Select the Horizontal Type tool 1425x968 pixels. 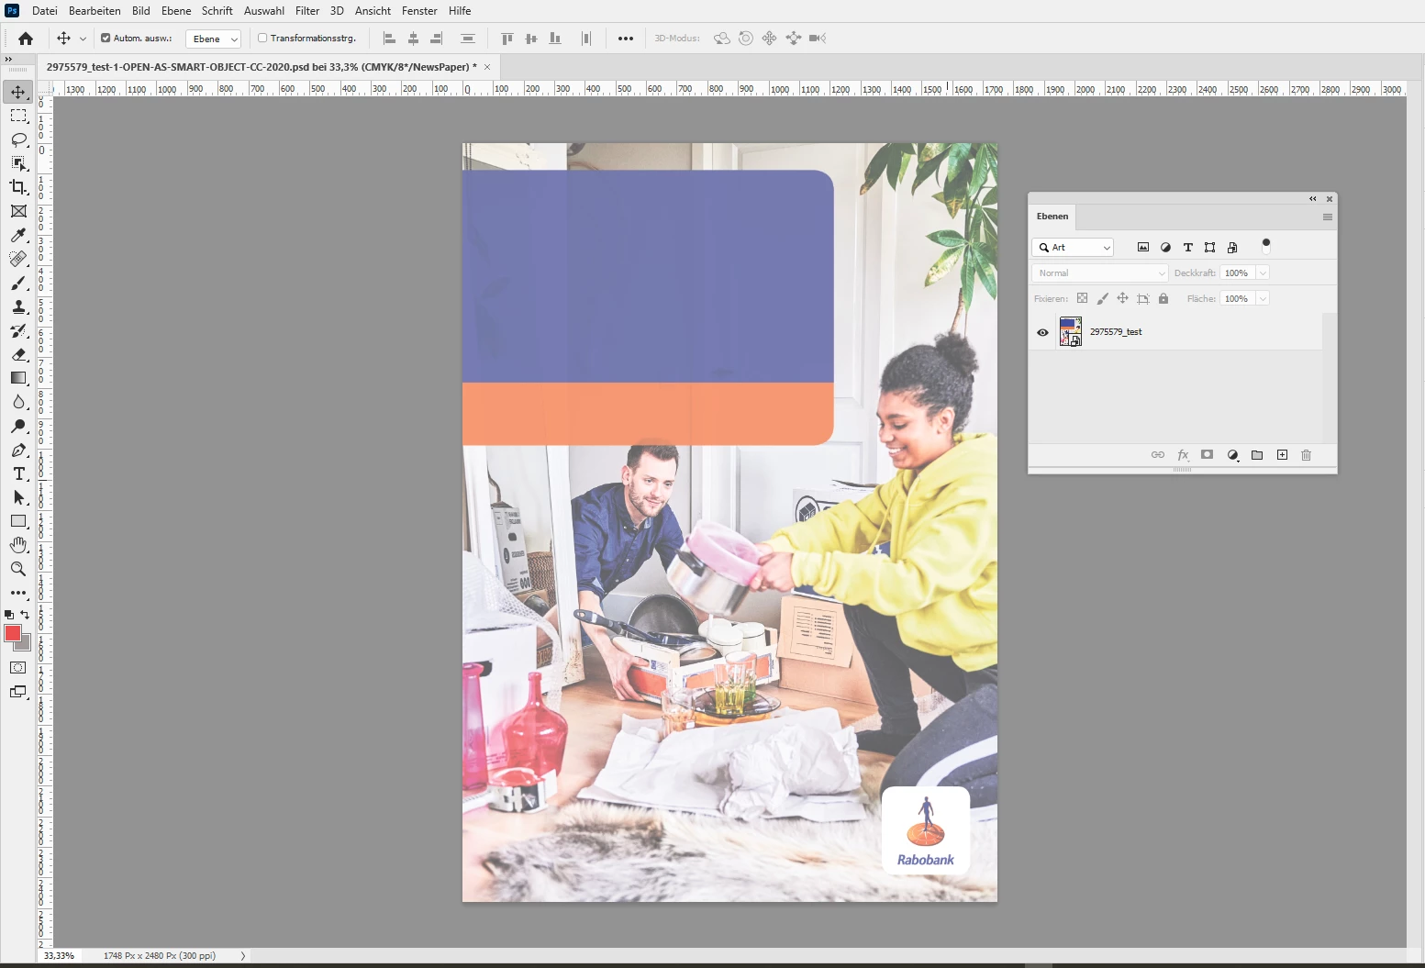click(x=18, y=473)
